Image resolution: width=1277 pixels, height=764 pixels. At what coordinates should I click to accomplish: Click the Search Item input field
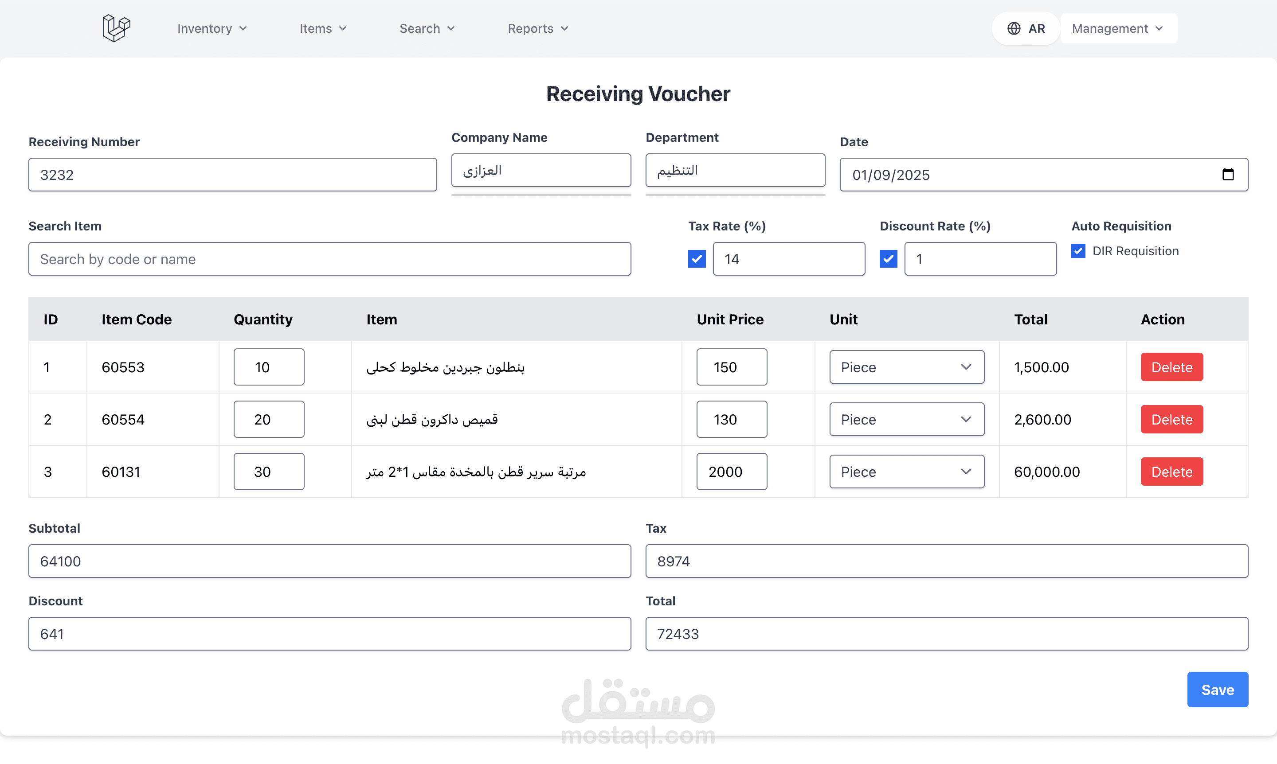tap(330, 259)
